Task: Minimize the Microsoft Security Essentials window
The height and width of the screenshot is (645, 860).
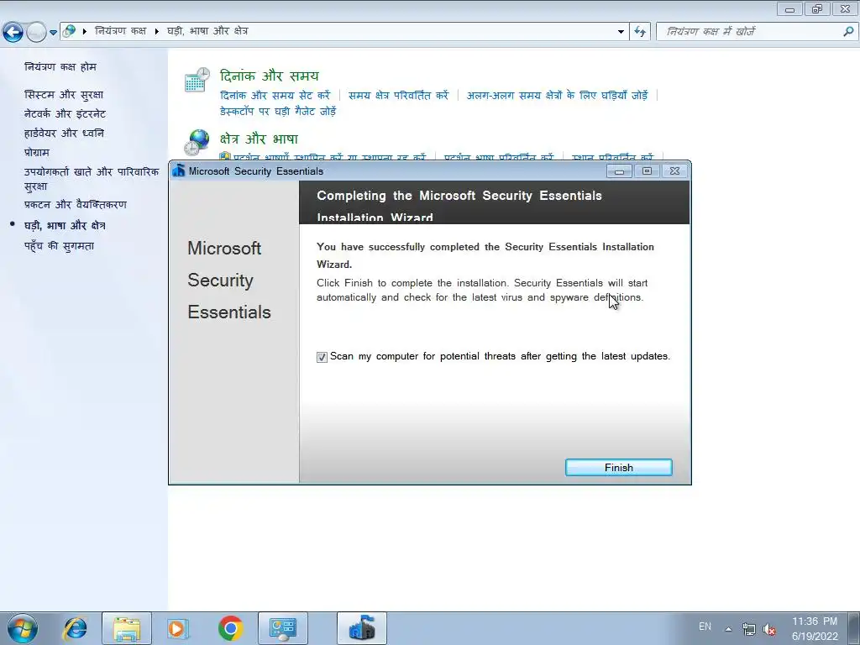Action: click(619, 171)
